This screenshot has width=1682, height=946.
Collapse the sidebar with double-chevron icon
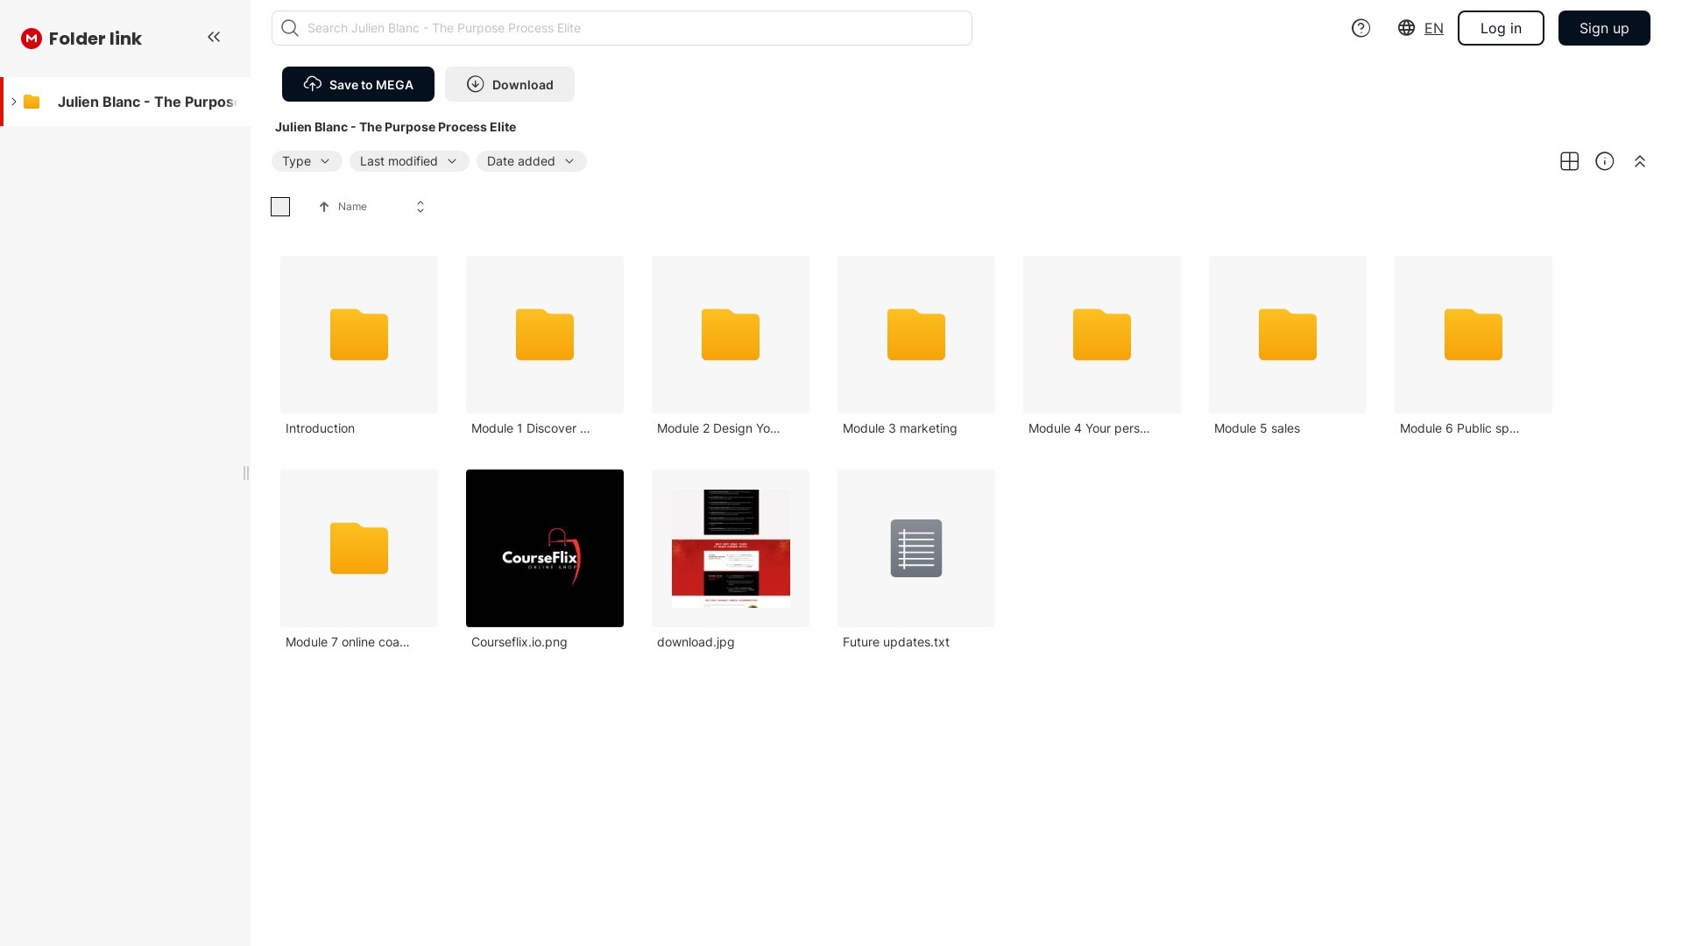tap(214, 37)
